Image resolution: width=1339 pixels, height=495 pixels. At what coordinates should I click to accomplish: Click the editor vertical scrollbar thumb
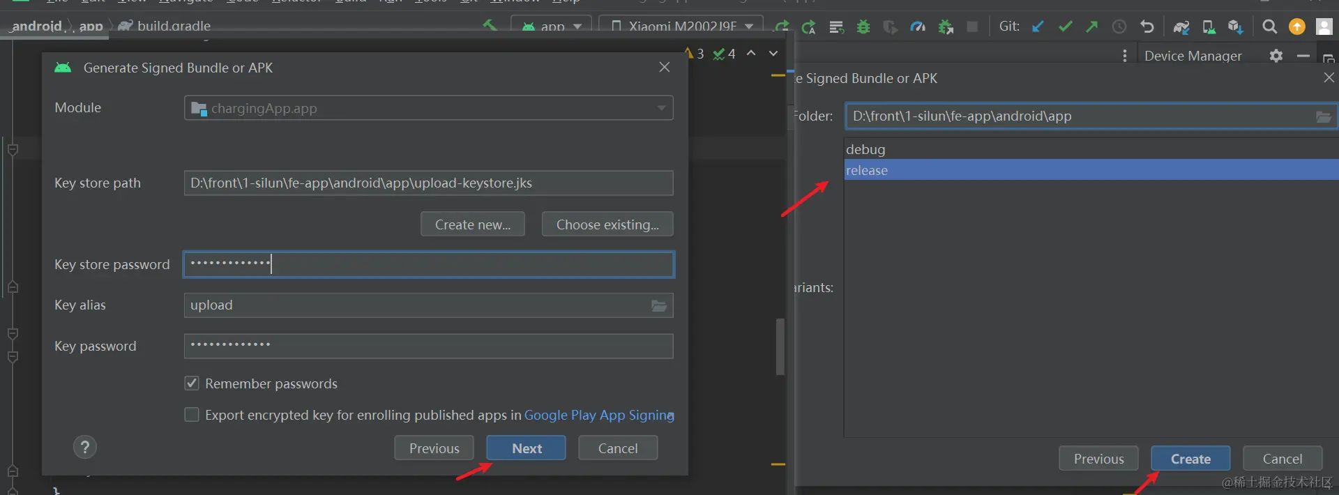pos(780,346)
